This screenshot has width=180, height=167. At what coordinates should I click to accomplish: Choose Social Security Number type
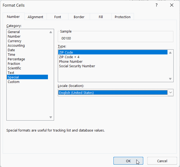pyautogui.click(x=113, y=66)
